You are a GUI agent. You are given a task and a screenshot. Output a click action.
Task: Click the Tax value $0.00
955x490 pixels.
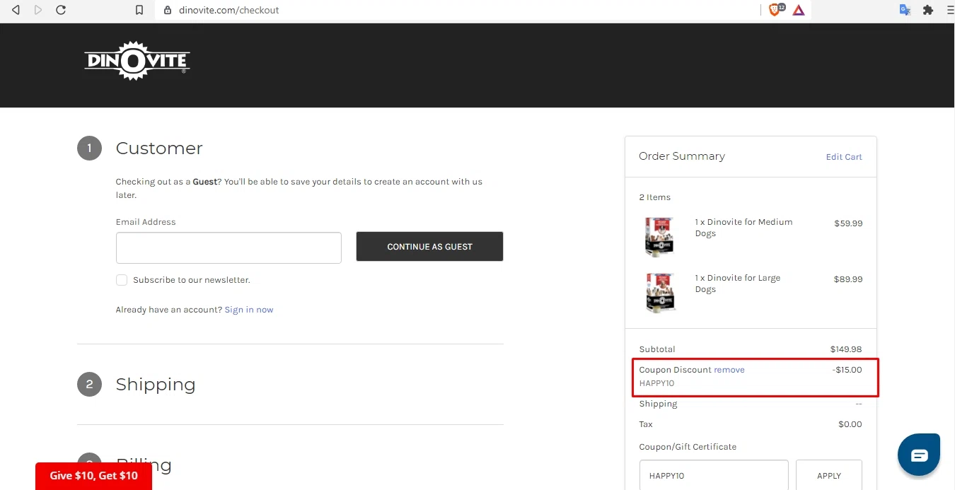850,424
